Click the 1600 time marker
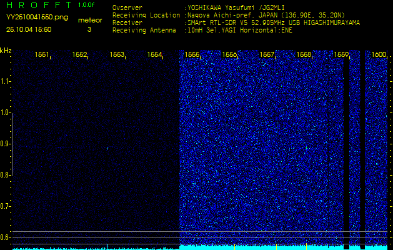The width and height of the screenshot is (393, 250). (379, 55)
